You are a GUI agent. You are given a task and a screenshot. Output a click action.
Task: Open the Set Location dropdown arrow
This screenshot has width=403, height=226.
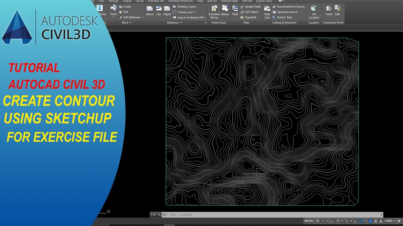(x=320, y=16)
